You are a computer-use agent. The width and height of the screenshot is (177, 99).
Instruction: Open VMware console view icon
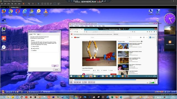[55, 4]
